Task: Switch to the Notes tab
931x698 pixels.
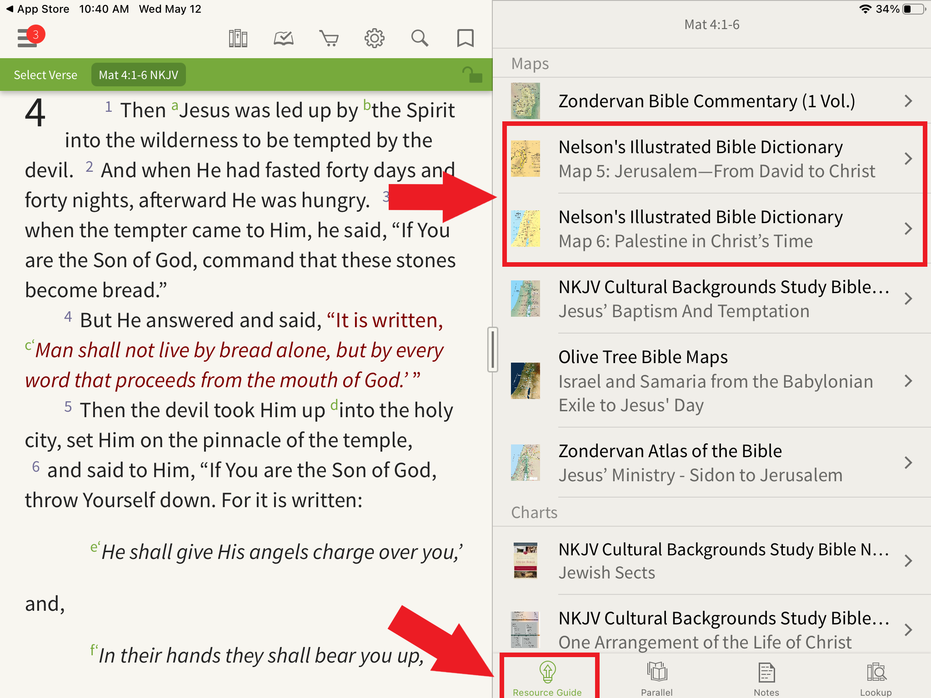Action: (x=766, y=679)
